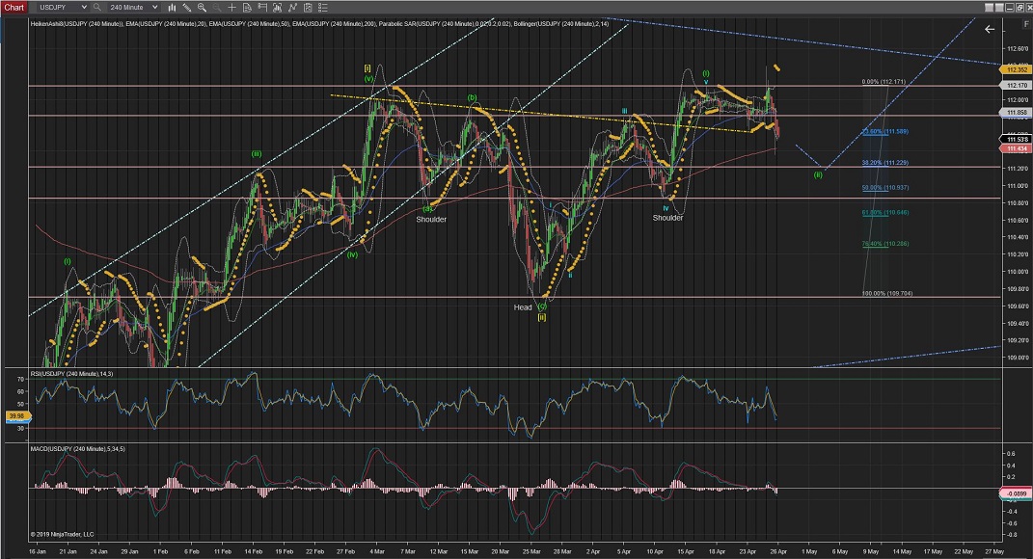Select the red Chart tab

pos(15,7)
